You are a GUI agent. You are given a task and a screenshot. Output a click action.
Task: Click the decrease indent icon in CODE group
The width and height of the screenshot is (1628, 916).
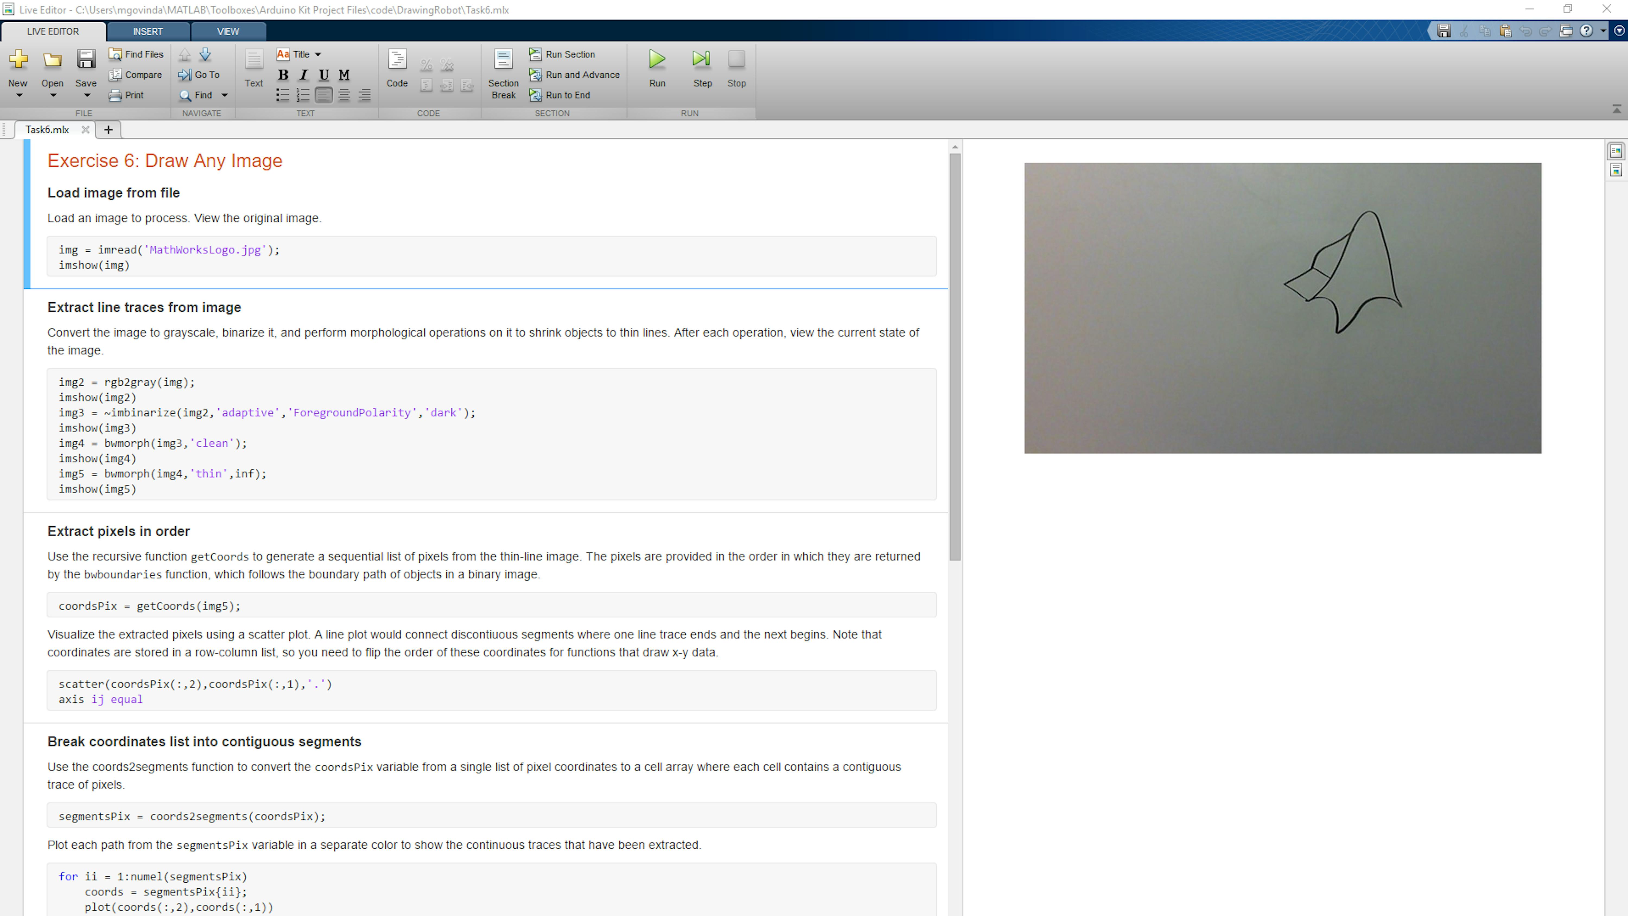467,85
